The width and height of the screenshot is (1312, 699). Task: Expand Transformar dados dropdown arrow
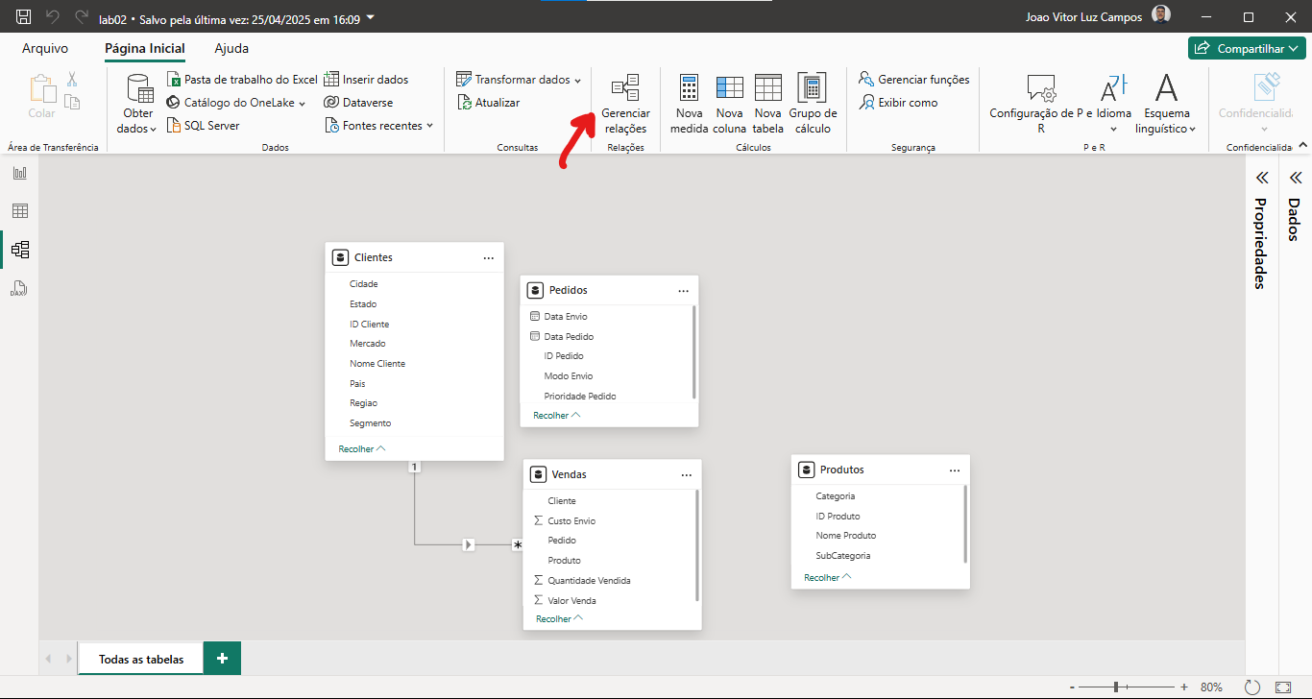point(577,80)
